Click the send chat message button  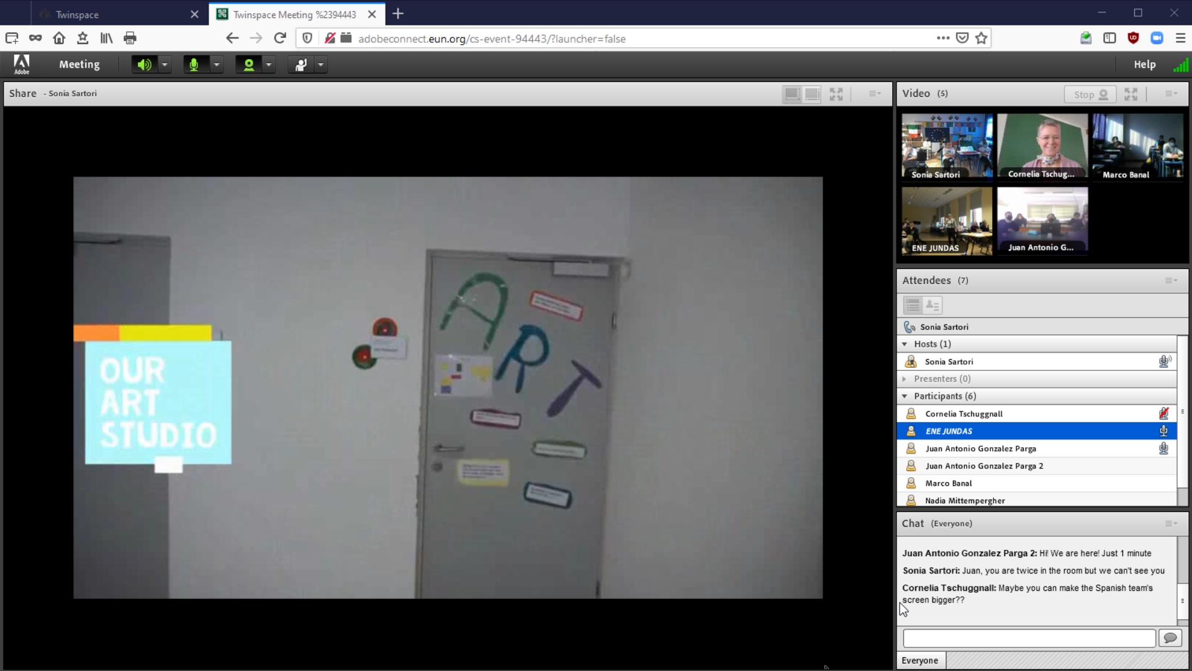1170,638
